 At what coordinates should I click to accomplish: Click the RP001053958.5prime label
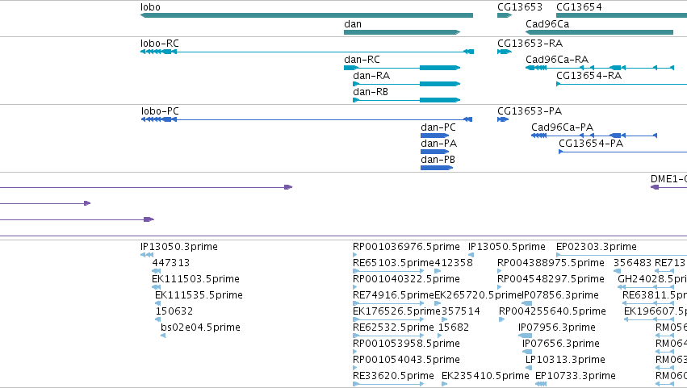[406, 344]
